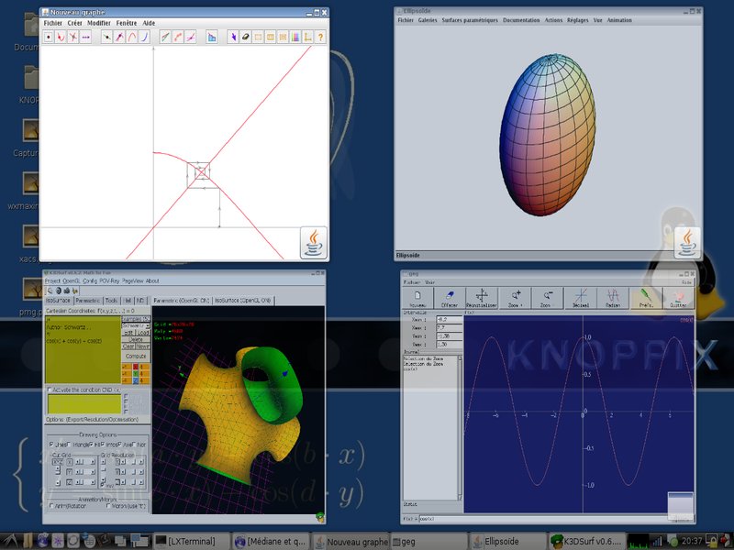Switch to LXTerminal in the taskbar

[x=190, y=541]
